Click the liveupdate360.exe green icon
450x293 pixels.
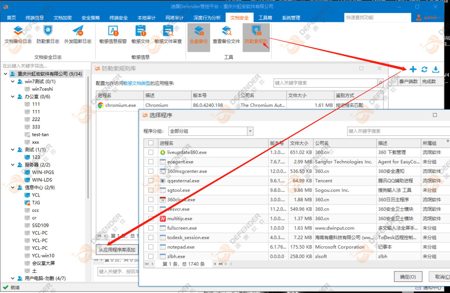tap(163, 152)
